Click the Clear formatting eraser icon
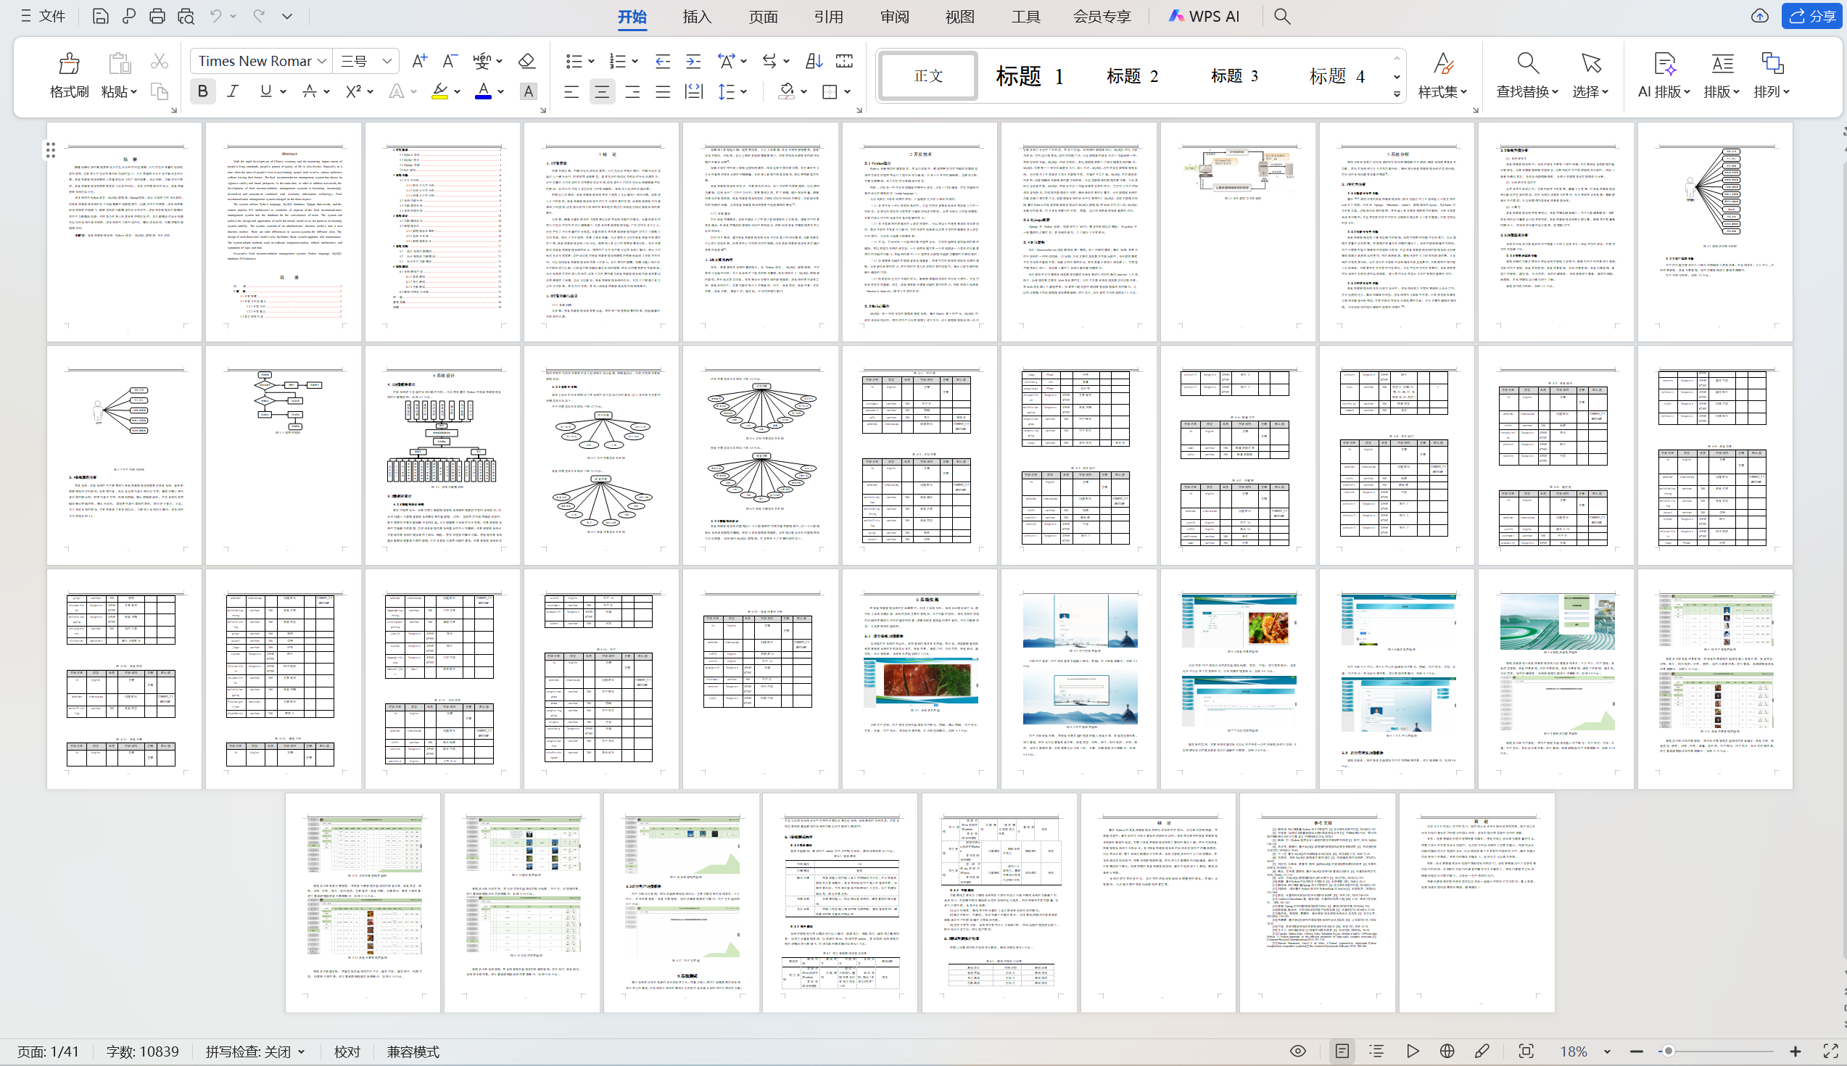Viewport: 1847px width, 1066px height. pyautogui.click(x=526, y=61)
